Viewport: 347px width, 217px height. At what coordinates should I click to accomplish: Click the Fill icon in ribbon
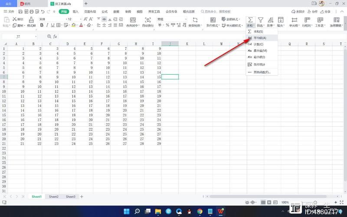click(x=281, y=20)
